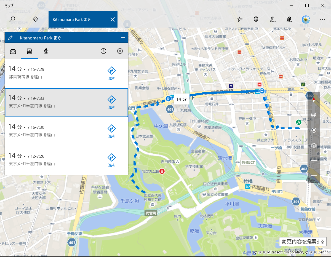The image size is (331, 257).
Task: Change map style via the layers icon
Action: [x=313, y=145]
